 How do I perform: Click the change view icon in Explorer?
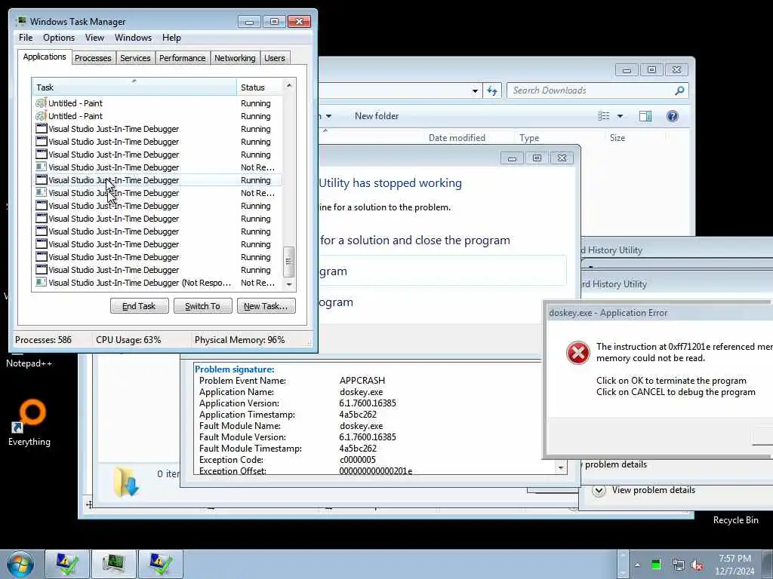point(603,116)
